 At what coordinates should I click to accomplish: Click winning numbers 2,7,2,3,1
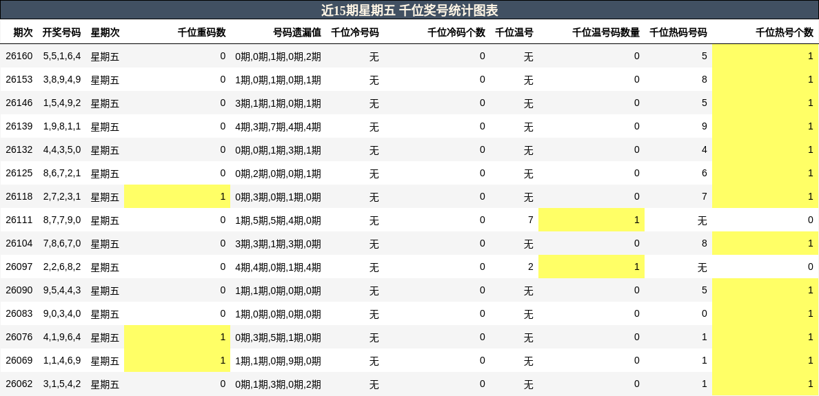(62, 196)
